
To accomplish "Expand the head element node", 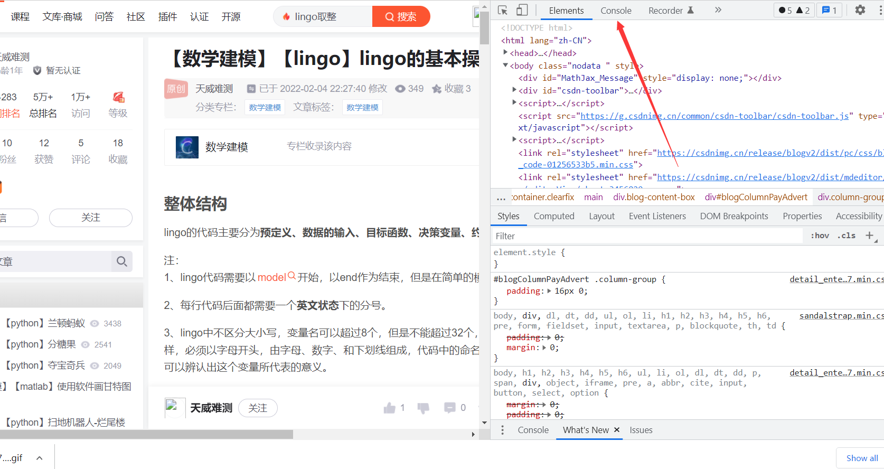I will pyautogui.click(x=505, y=52).
